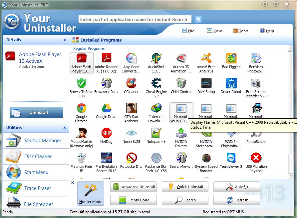297x218 pixels.
Task: Select Google Chrome program icon
Action: coord(82,108)
